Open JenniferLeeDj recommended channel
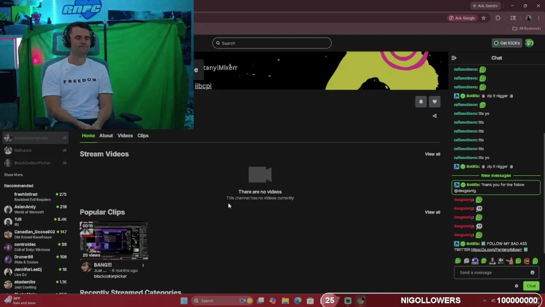 (35, 272)
